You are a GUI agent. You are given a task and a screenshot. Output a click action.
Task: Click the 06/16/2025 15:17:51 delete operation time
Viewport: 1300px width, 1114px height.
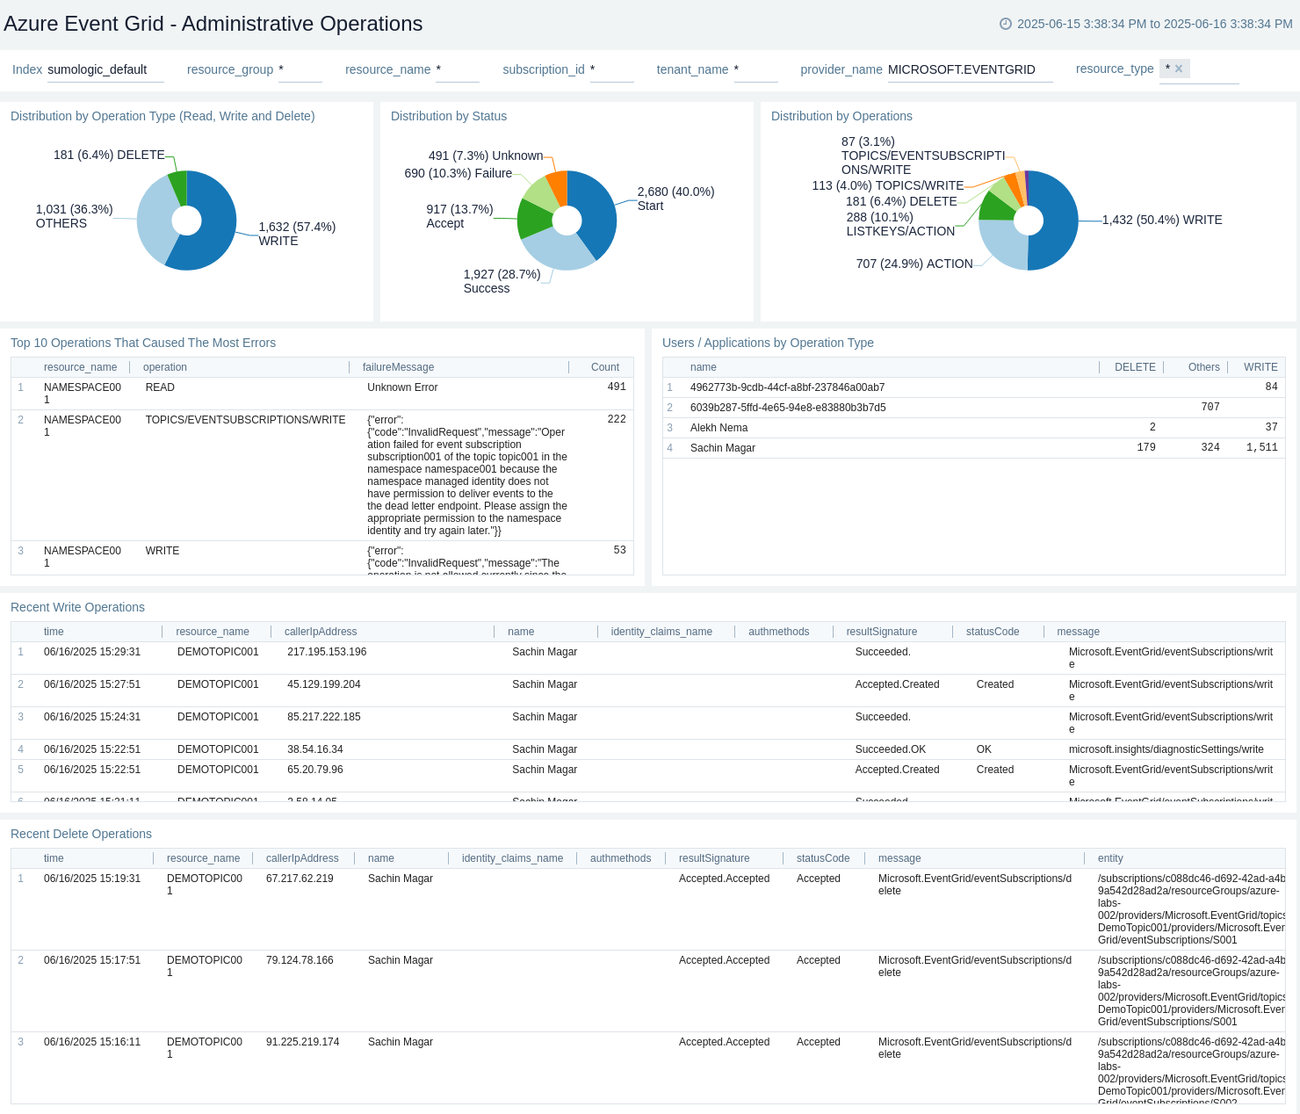click(92, 960)
